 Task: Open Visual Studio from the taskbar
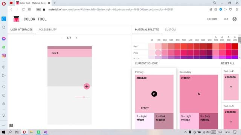(46, 132)
